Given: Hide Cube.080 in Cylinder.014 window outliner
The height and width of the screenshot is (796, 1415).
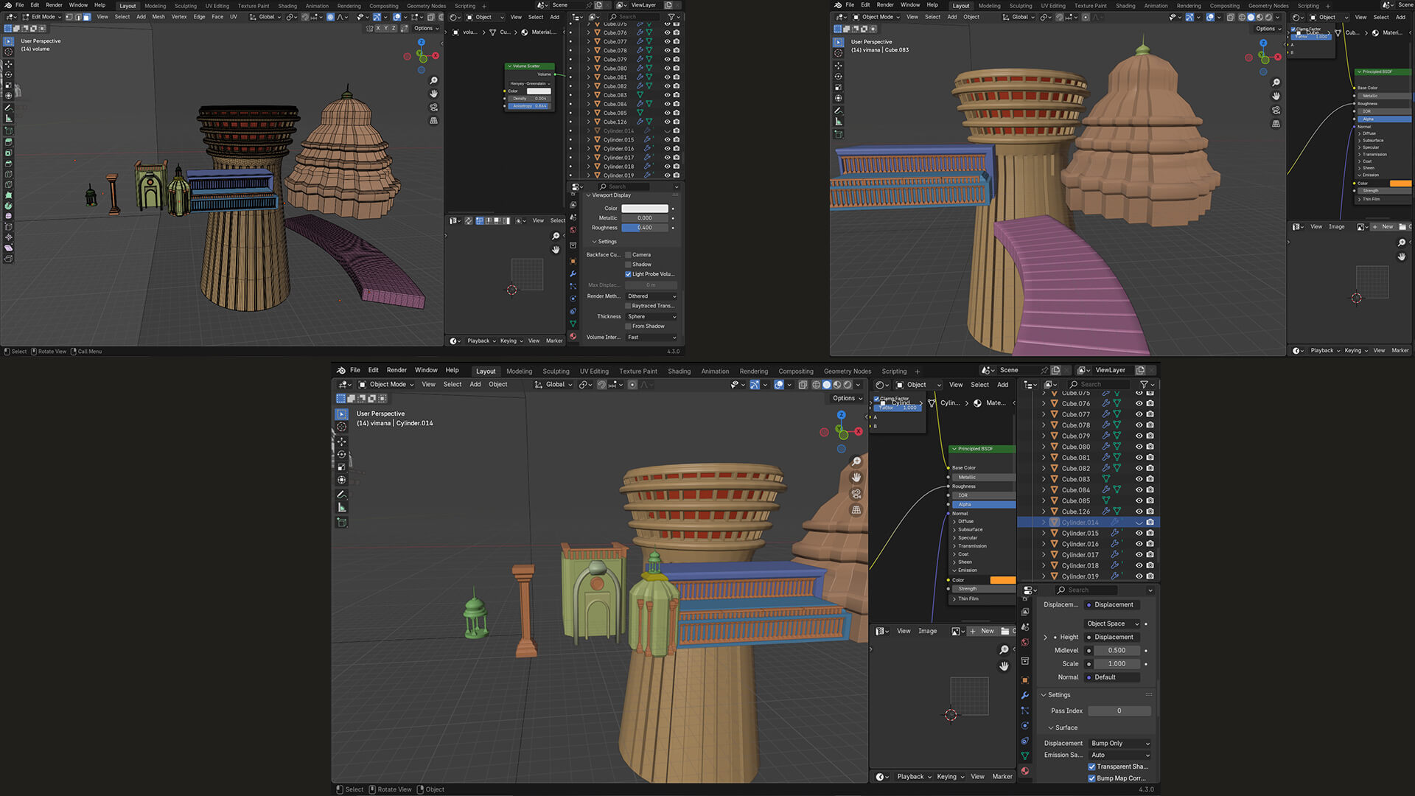Looking at the screenshot, I should (x=1139, y=447).
